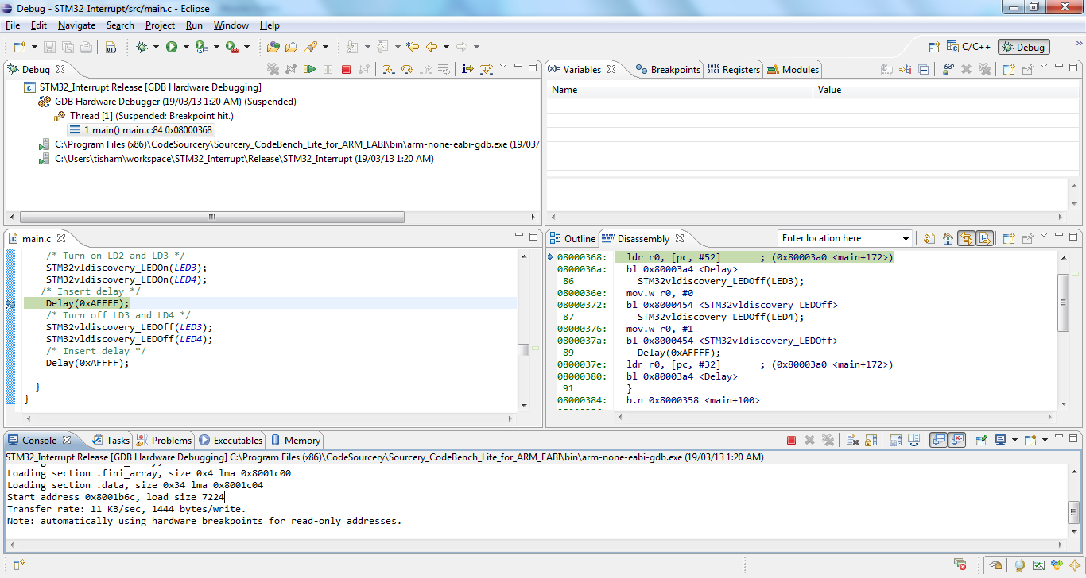Clear the console with Clear Console icon
The width and height of the screenshot is (1086, 578).
click(851, 440)
